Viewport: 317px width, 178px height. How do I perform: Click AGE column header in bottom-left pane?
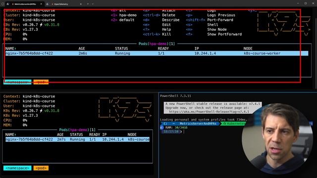pos(60,134)
